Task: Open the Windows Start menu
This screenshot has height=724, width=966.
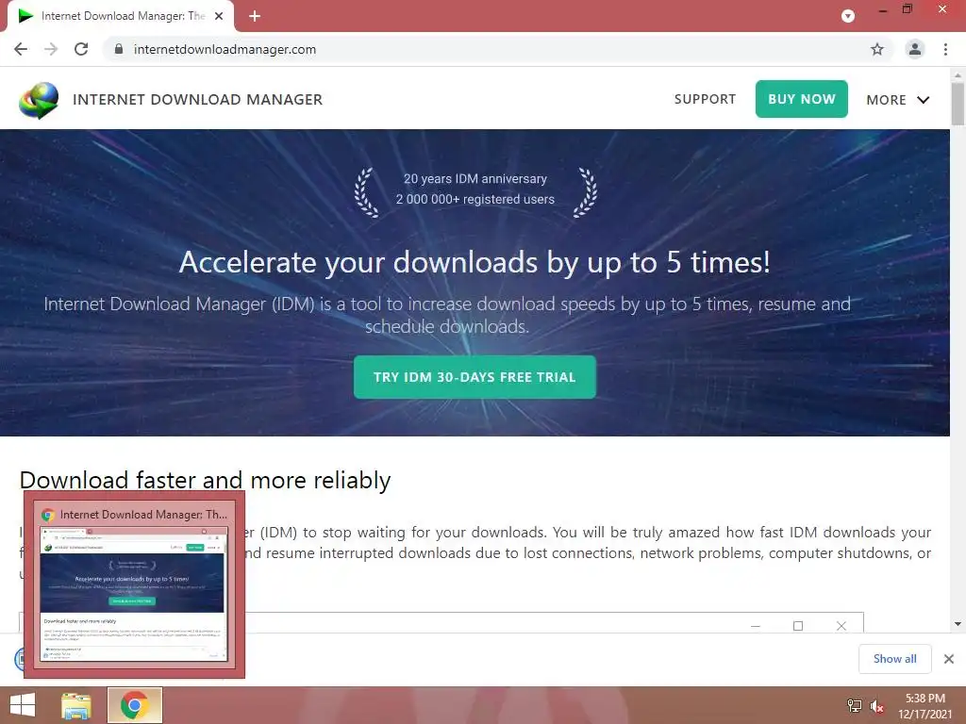Action: [x=23, y=705]
